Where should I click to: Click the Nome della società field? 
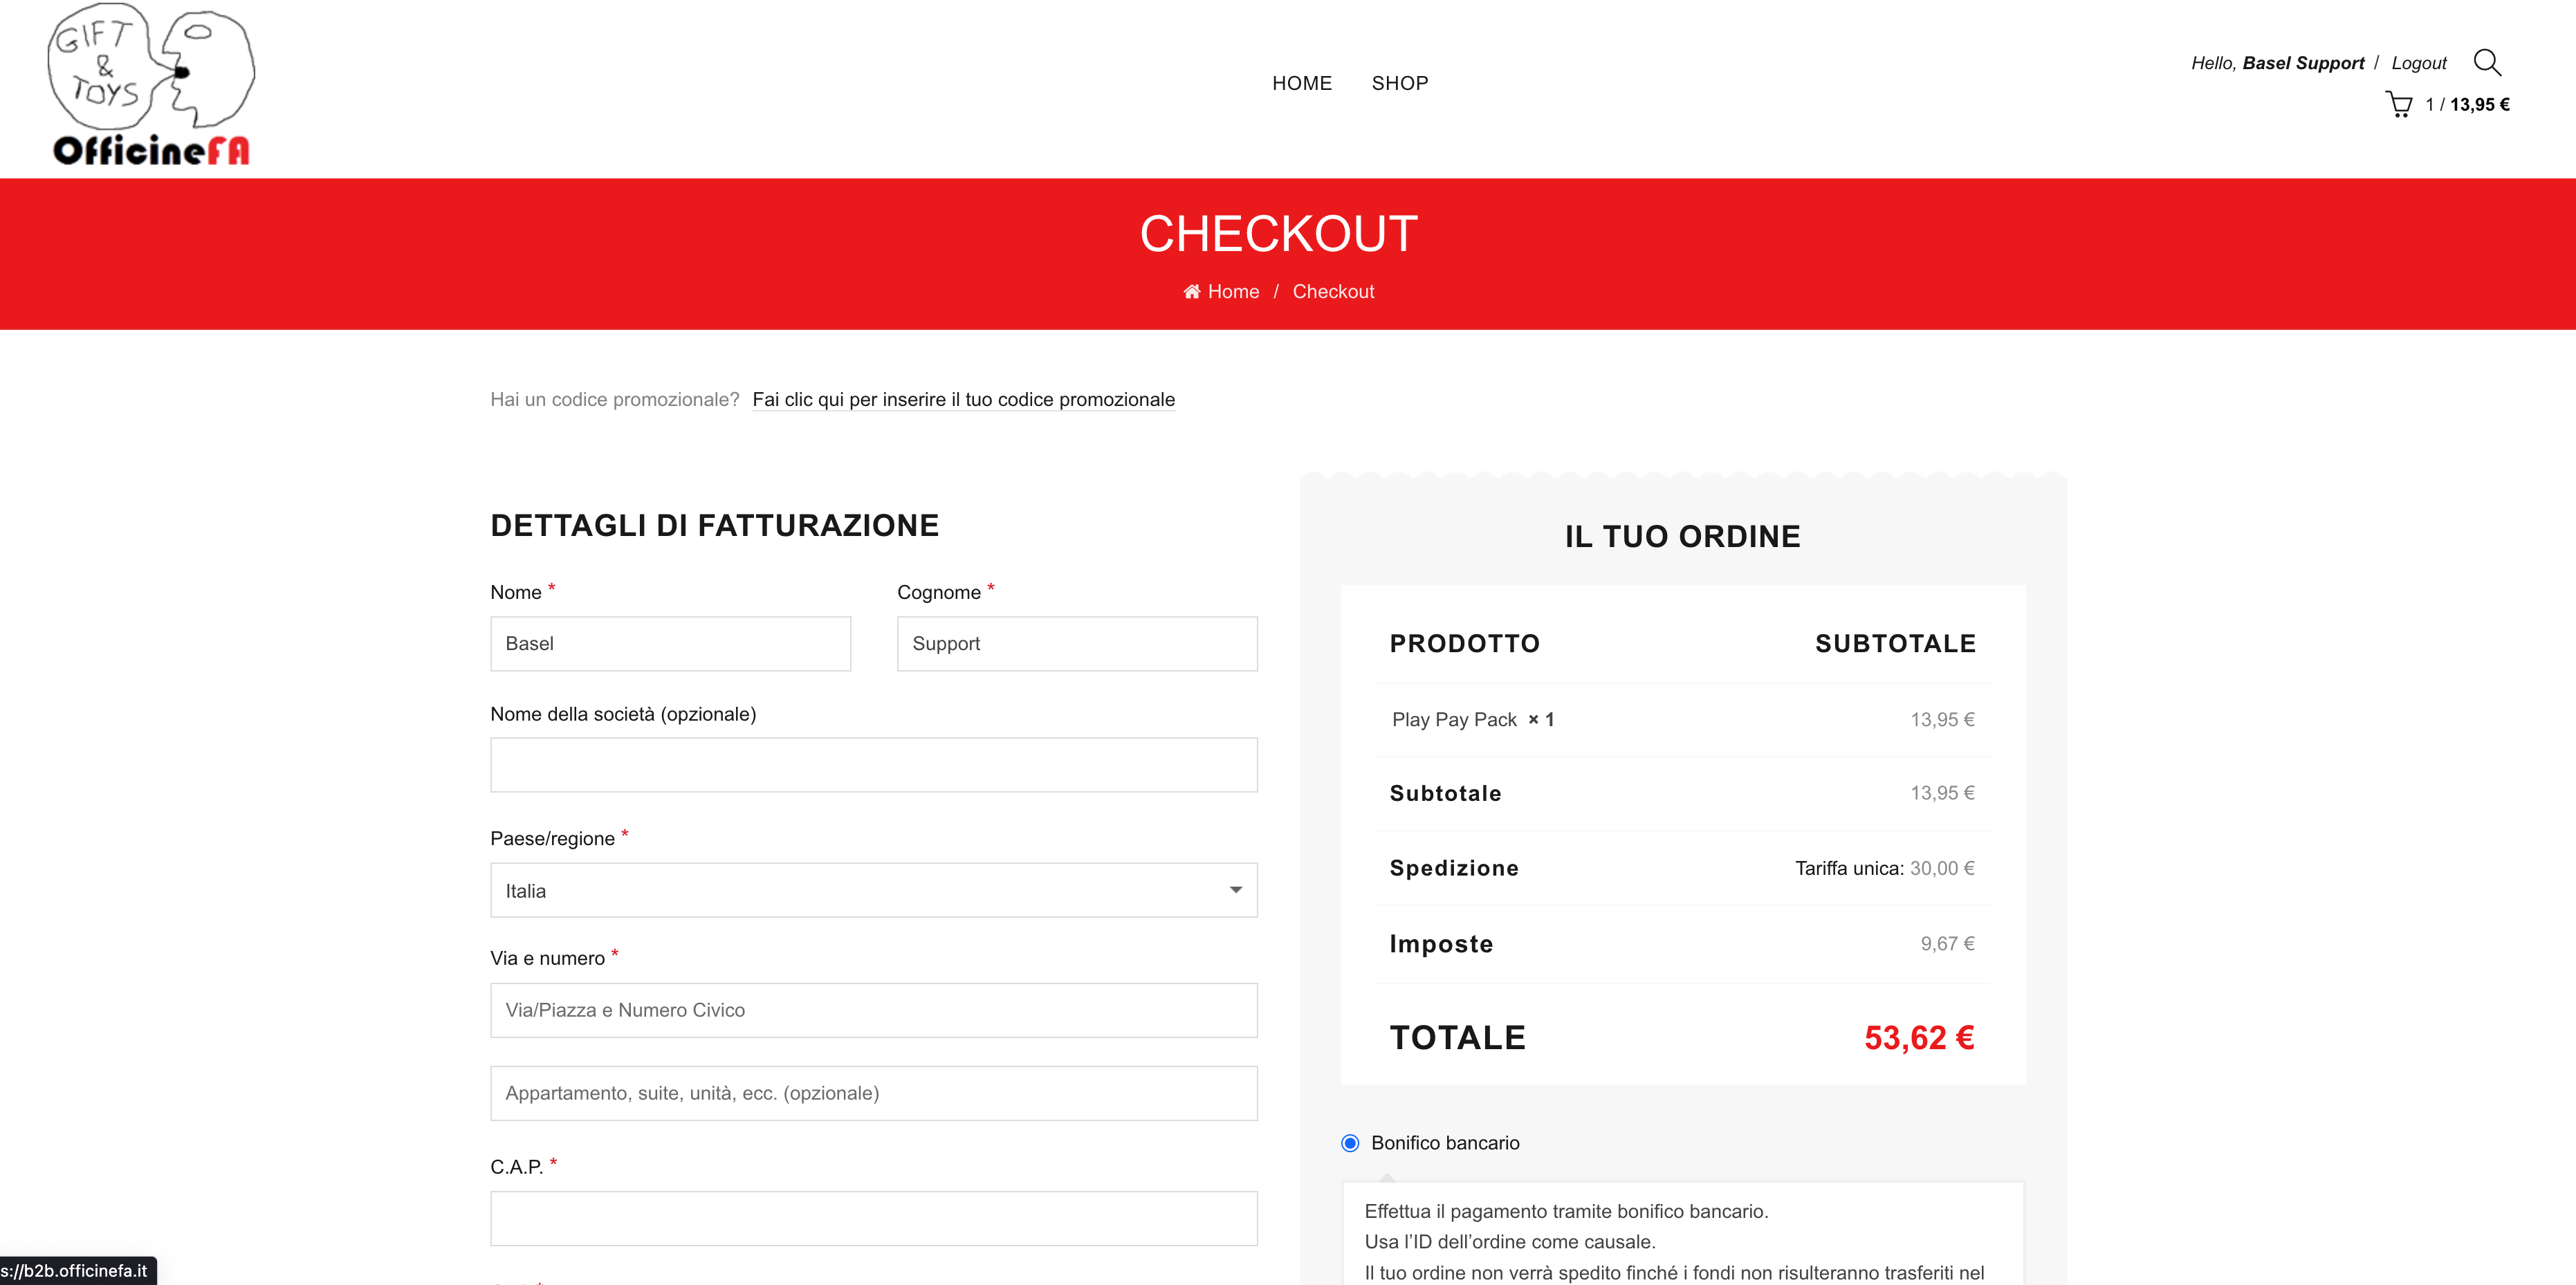click(x=873, y=765)
